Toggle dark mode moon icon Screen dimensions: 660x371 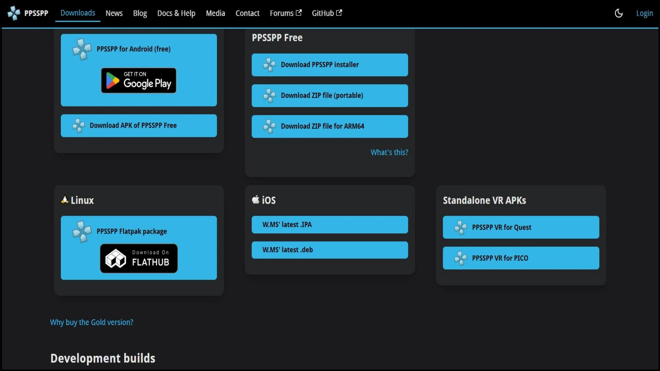pyautogui.click(x=619, y=13)
